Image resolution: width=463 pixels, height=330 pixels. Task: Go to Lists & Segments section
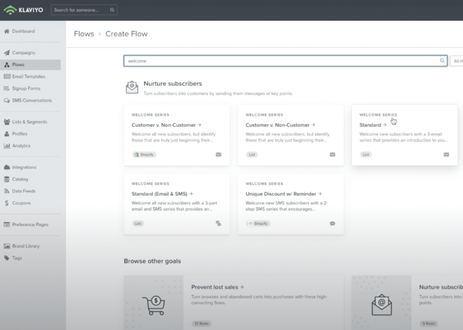pos(29,122)
